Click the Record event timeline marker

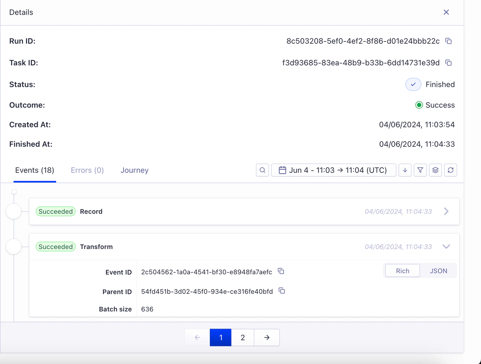pos(14,212)
